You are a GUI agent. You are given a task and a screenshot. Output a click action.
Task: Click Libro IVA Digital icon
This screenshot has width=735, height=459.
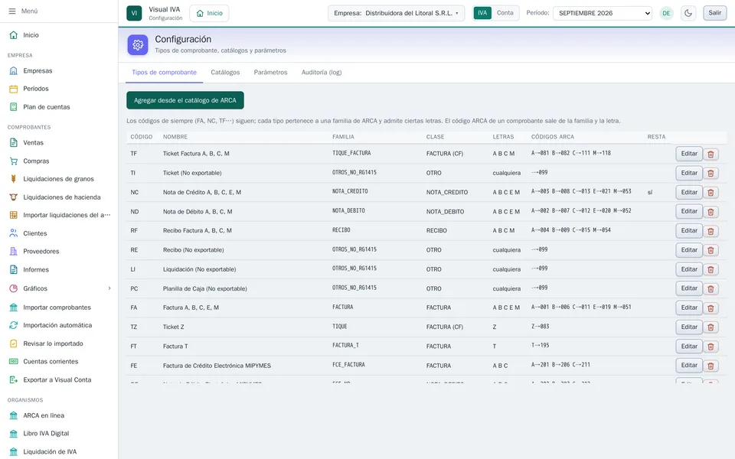click(14, 433)
